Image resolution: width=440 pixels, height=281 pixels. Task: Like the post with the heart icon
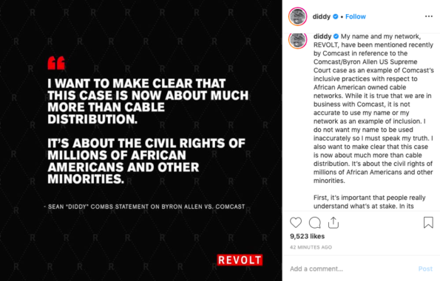click(x=296, y=223)
